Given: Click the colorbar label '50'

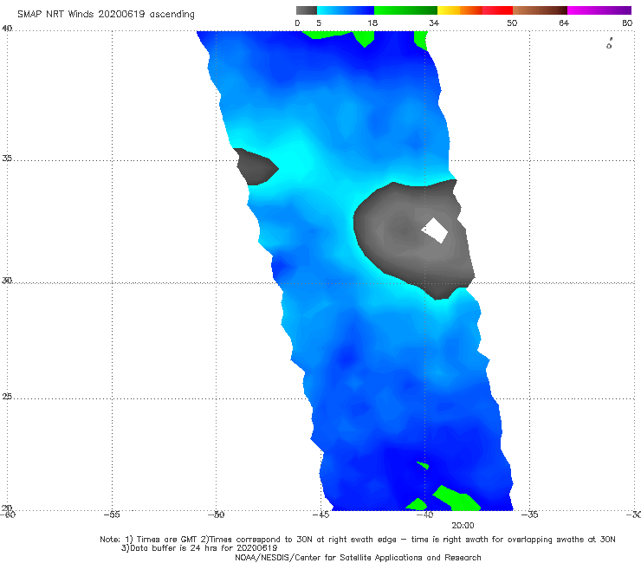Looking at the screenshot, I should [512, 23].
